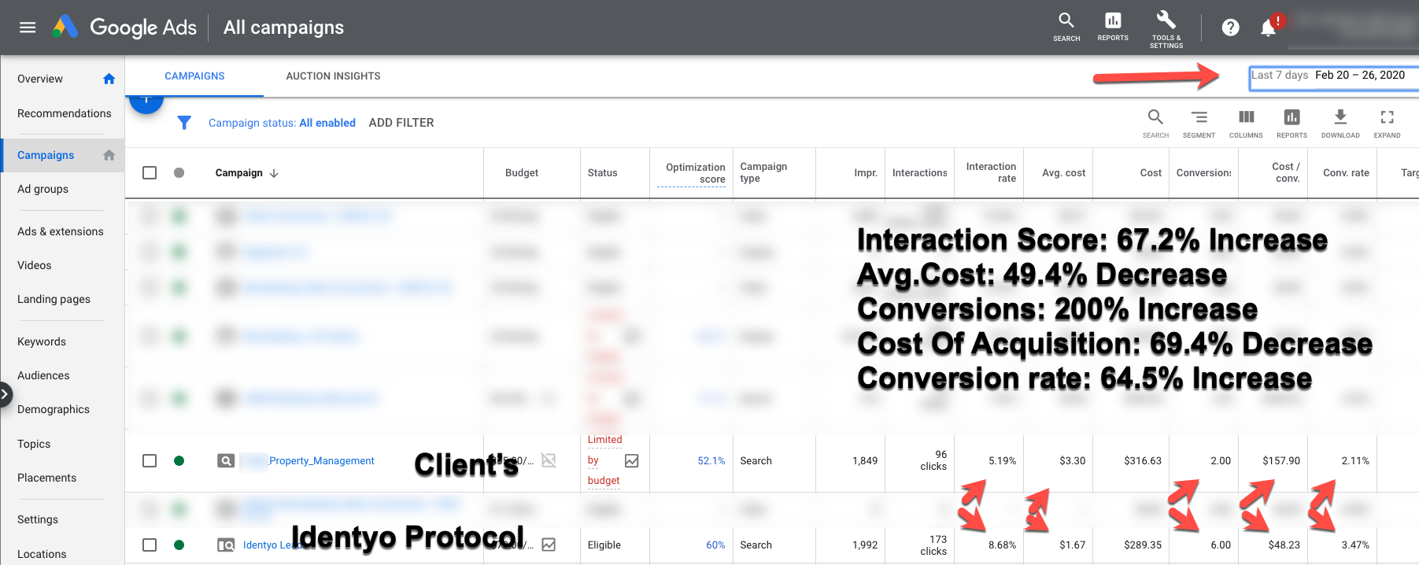Check the Identyo campaign checkbox
Image resolution: width=1419 pixels, height=565 pixels.
[x=150, y=545]
